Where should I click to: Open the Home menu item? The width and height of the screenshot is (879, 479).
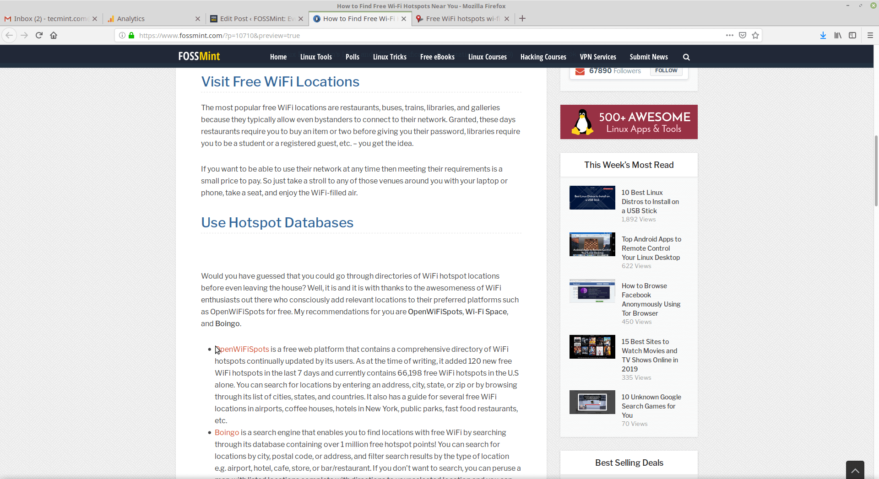tap(278, 57)
